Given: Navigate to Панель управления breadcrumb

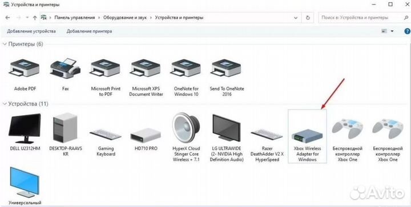Looking at the screenshot, I should pyautogui.click(x=75, y=18).
